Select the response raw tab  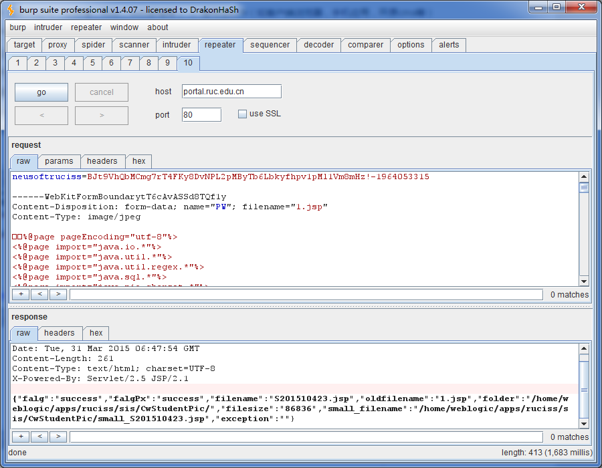pyautogui.click(x=23, y=334)
